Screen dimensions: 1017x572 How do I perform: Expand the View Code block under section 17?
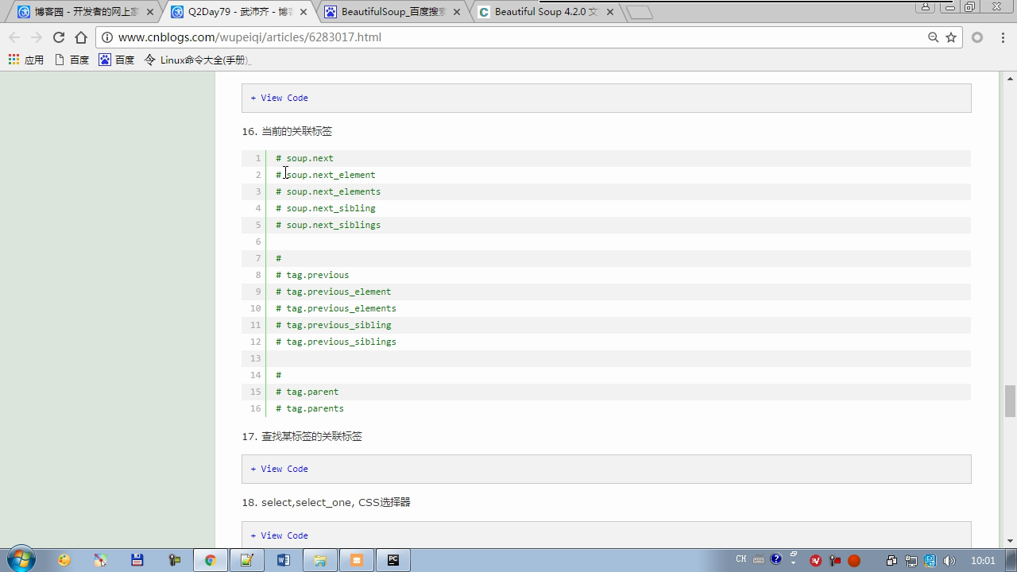(279, 469)
